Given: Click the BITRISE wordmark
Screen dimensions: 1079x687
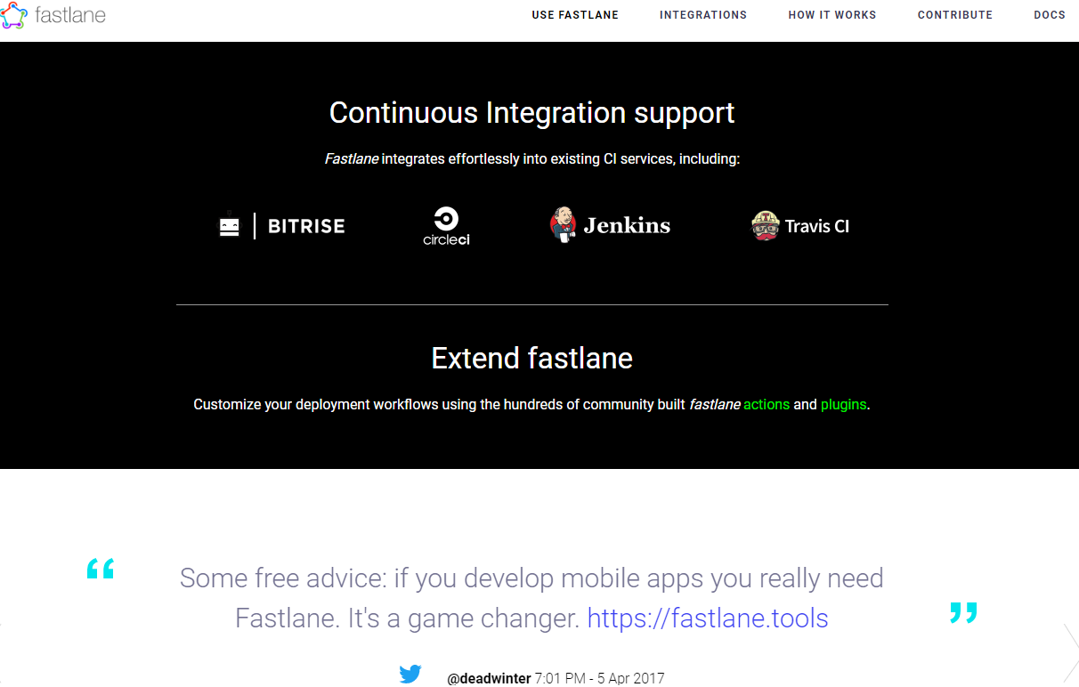Looking at the screenshot, I should coord(306,226).
